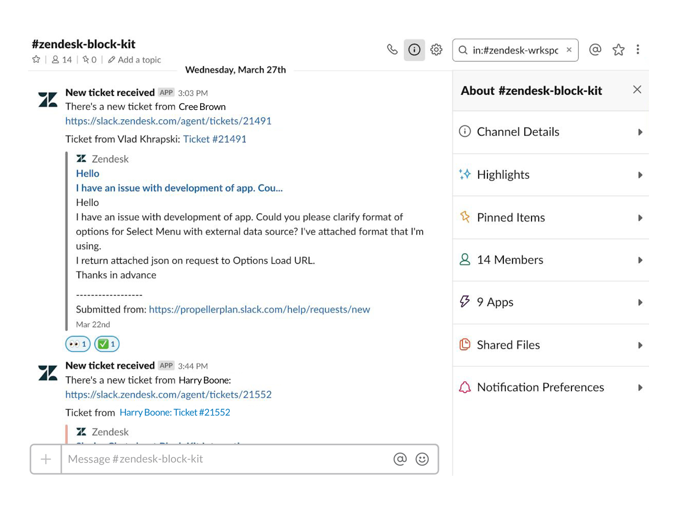This screenshot has width=677, height=512.
Task: Open the propellerplan help requests link
Action: (259, 309)
